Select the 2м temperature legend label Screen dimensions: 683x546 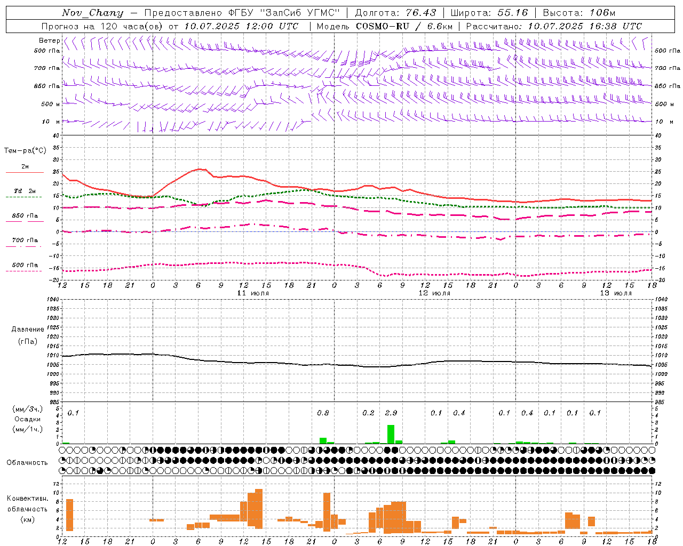coord(25,167)
